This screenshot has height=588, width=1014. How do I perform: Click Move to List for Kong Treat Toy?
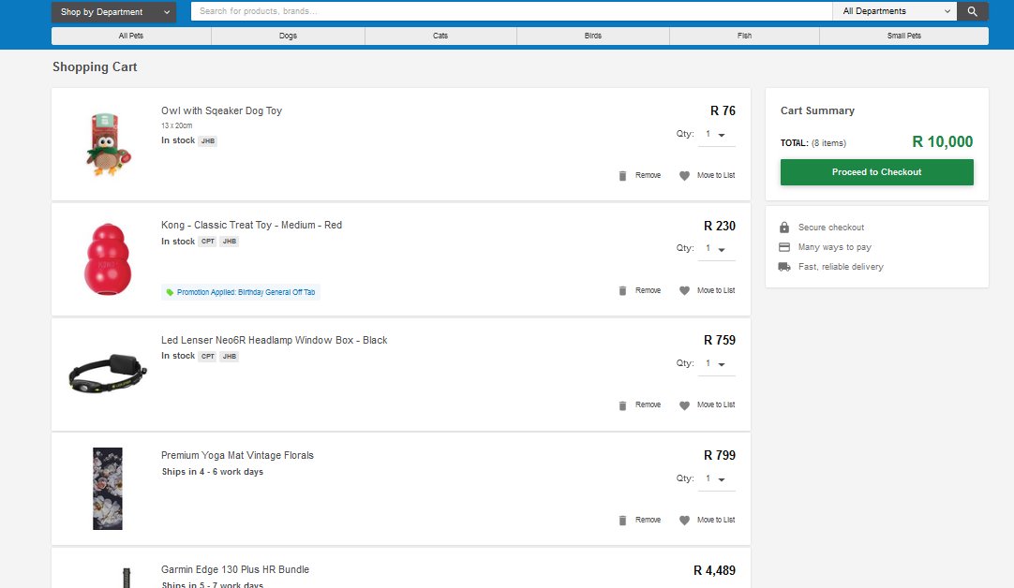tap(716, 290)
